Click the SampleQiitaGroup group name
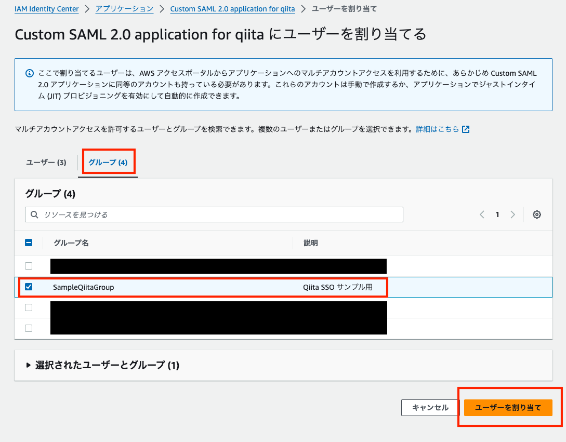Image resolution: width=566 pixels, height=442 pixels. (83, 287)
